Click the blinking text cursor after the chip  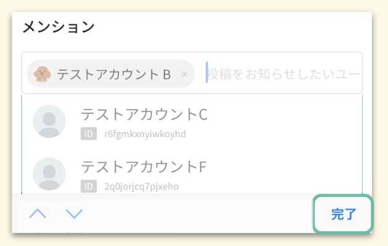coord(207,74)
